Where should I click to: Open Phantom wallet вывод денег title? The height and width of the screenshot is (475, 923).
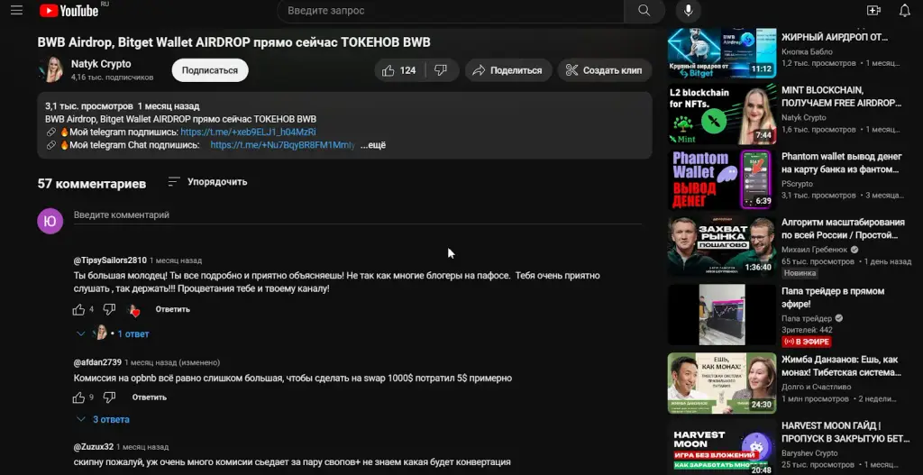pos(841,163)
